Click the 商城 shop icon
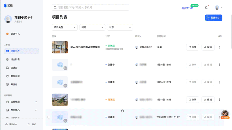Screen dimensions: 232x130 tap(29, 124)
